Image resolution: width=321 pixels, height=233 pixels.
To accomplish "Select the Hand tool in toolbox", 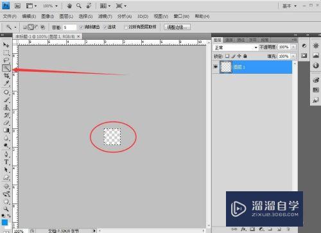I will tap(6, 202).
